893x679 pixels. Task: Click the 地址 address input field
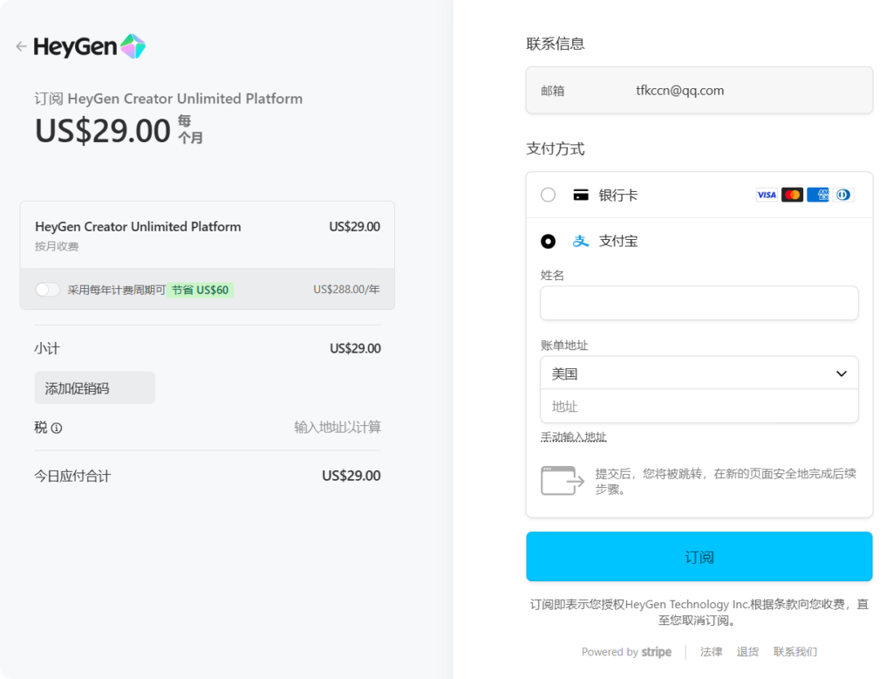(x=699, y=407)
